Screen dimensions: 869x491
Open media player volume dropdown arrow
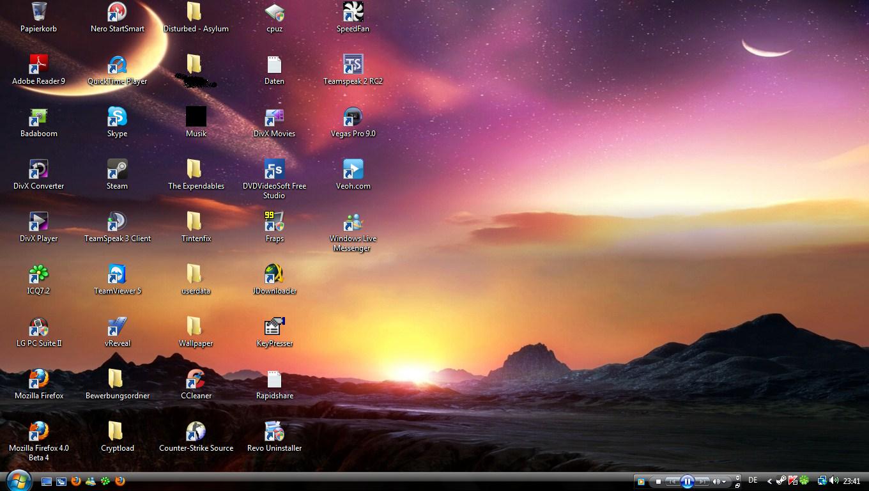[x=724, y=482]
